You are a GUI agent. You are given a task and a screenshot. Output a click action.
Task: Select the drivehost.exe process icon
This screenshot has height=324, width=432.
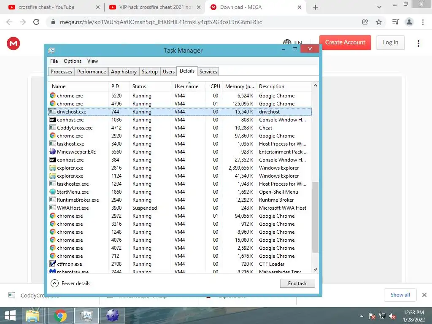pyautogui.click(x=53, y=111)
